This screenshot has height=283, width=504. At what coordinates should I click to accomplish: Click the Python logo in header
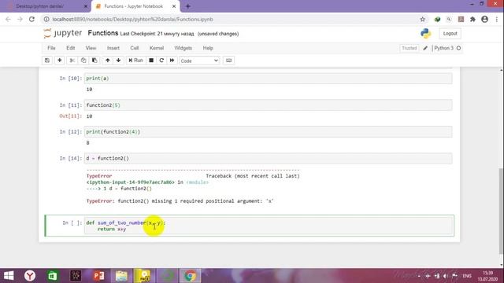425,33
